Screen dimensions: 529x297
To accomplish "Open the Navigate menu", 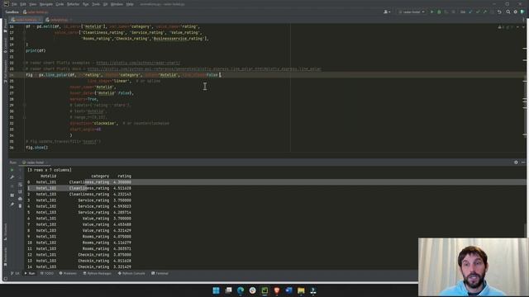I will [x=46, y=4].
